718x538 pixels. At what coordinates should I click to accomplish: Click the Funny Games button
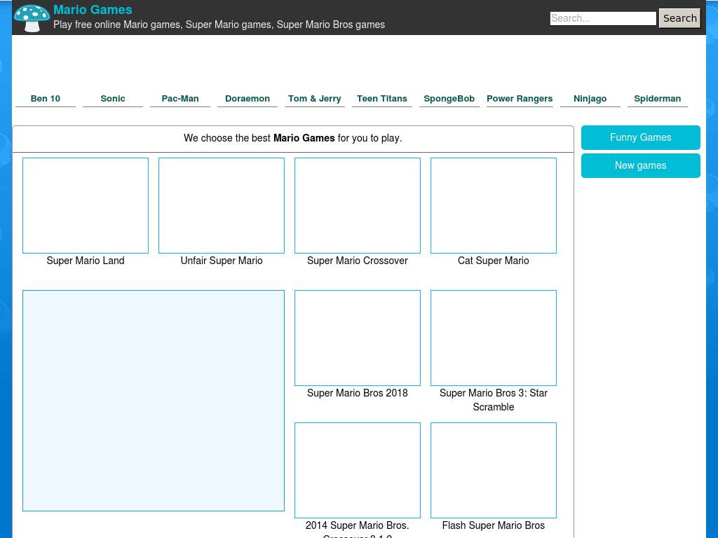[640, 137]
